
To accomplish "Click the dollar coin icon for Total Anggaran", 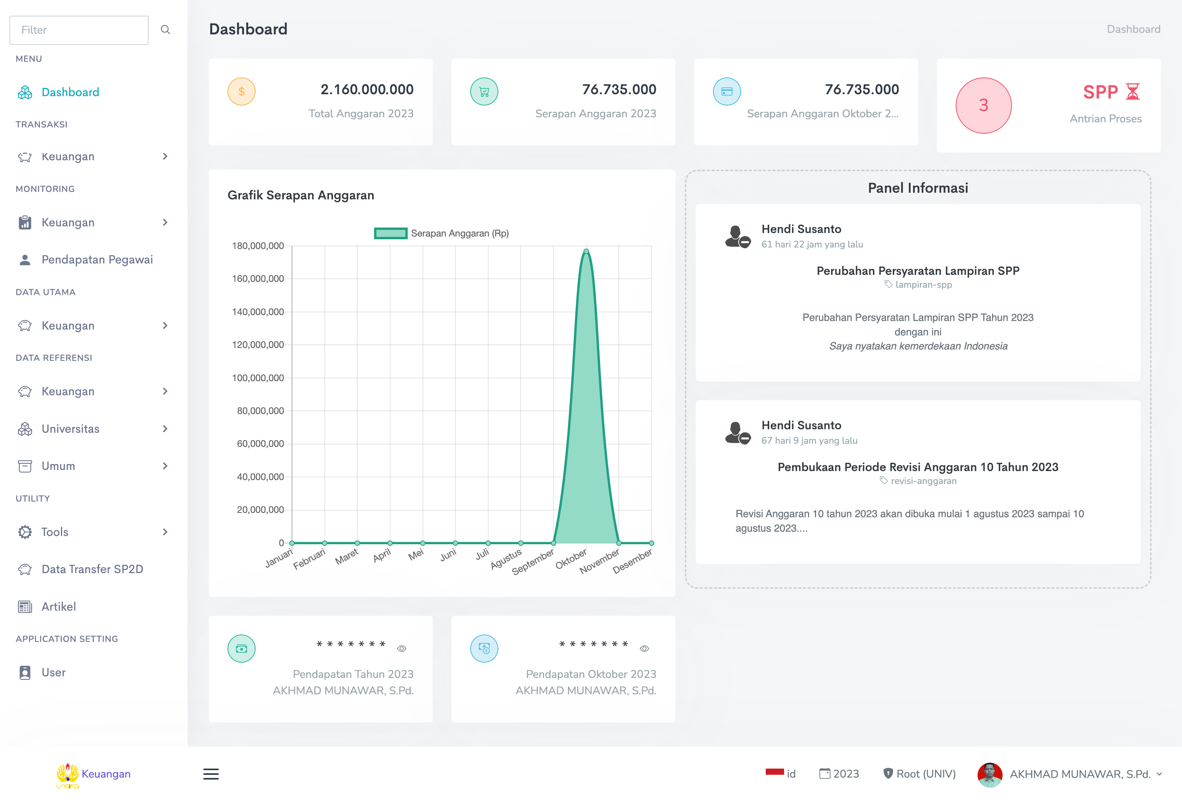I will [x=241, y=91].
